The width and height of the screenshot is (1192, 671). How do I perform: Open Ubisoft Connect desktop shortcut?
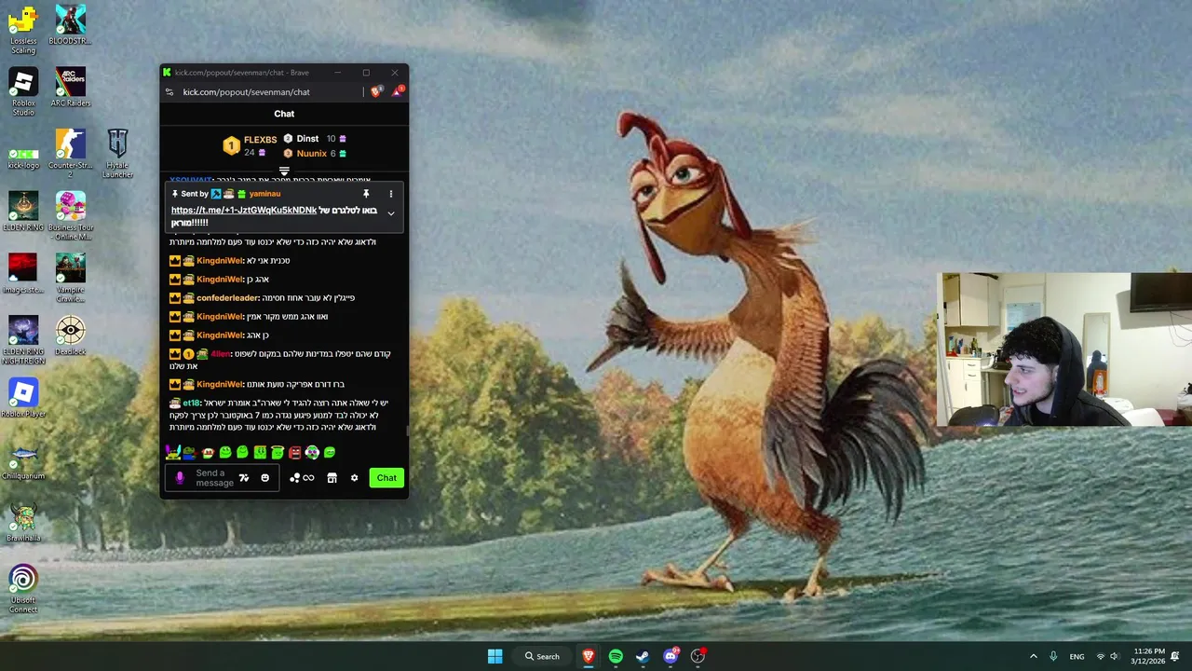(23, 589)
